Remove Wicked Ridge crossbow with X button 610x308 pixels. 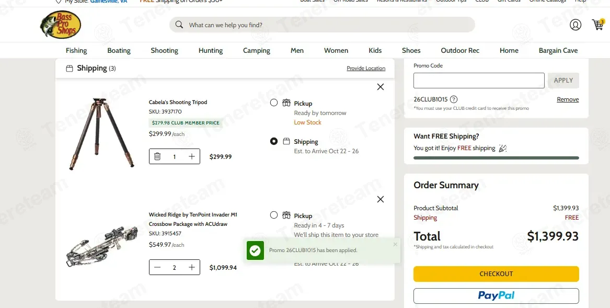point(381,199)
